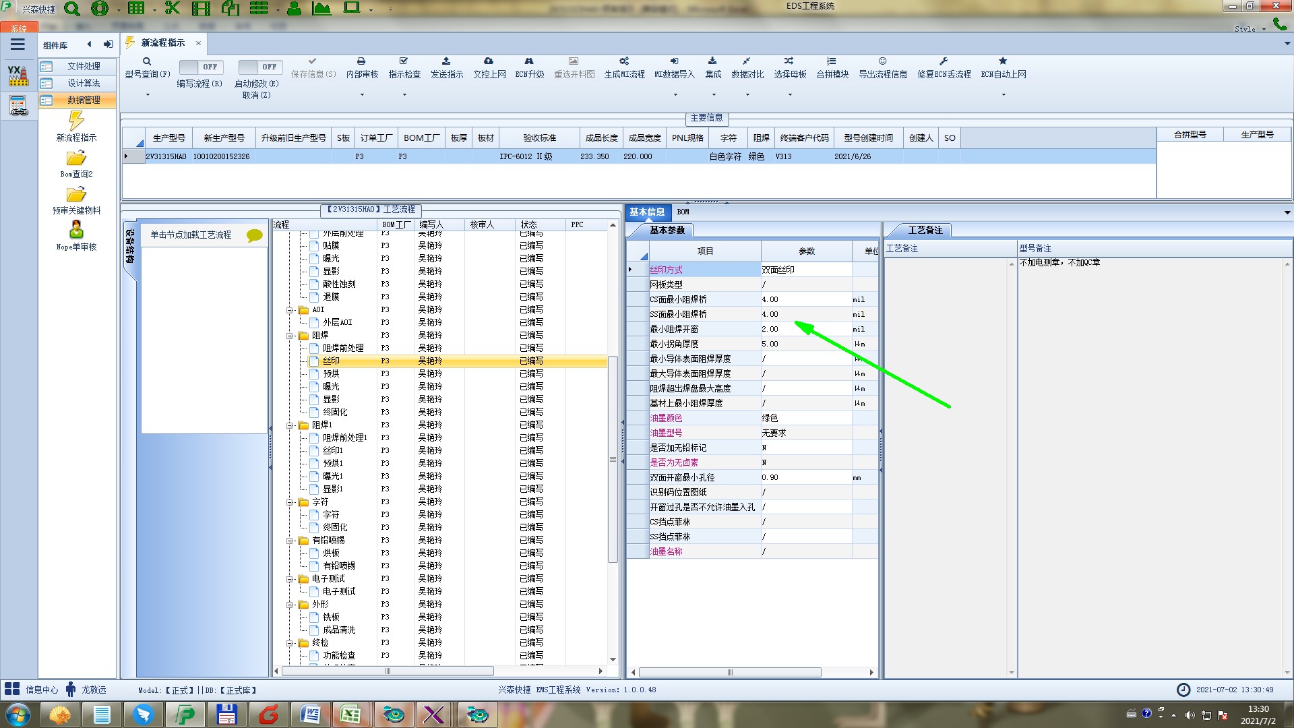
Task: Collapse the 字符 folder node
Action: (x=290, y=502)
